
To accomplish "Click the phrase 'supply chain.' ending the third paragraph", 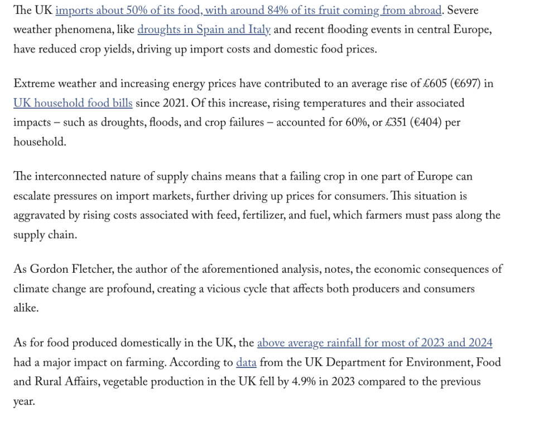I will 45,235.
